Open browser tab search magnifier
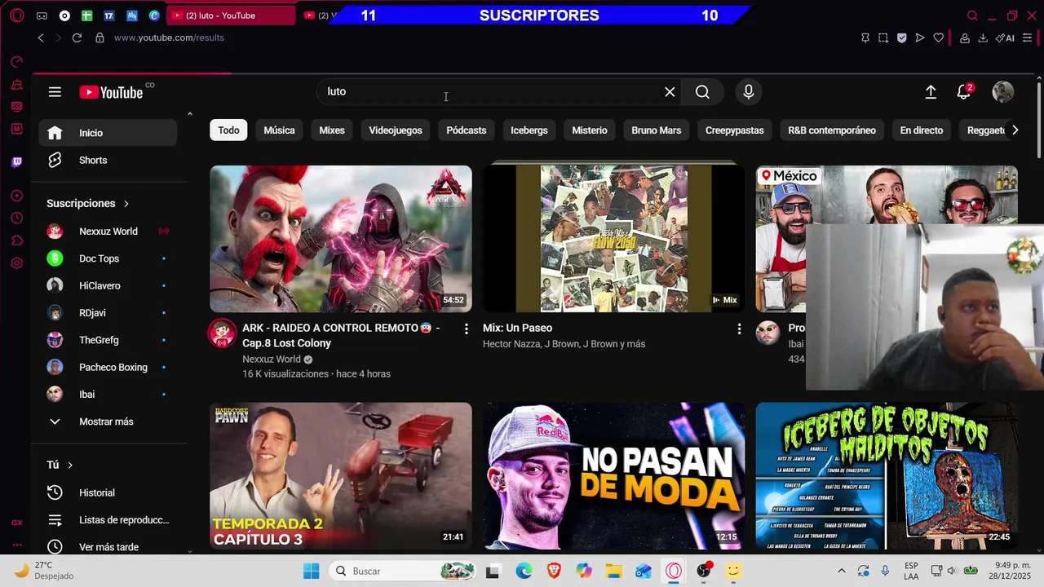Screen dimensions: 1044x587 pyautogui.click(x=972, y=15)
